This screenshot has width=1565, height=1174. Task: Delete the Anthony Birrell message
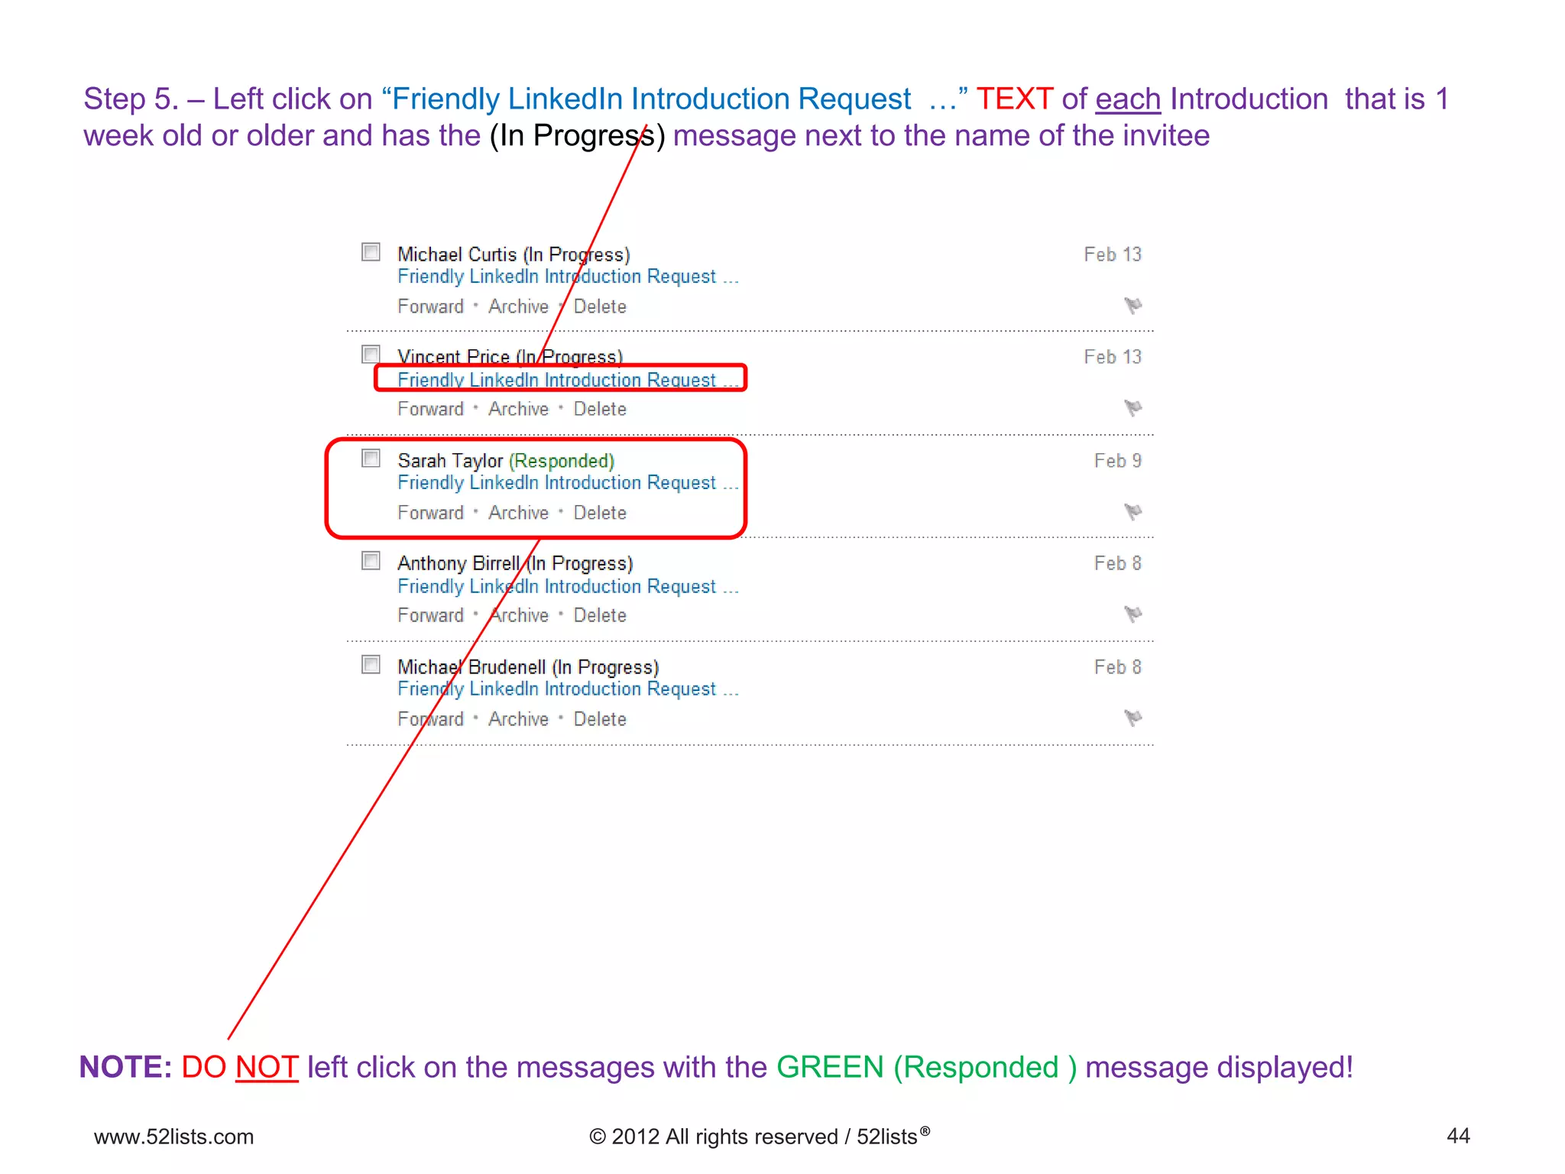point(600,615)
